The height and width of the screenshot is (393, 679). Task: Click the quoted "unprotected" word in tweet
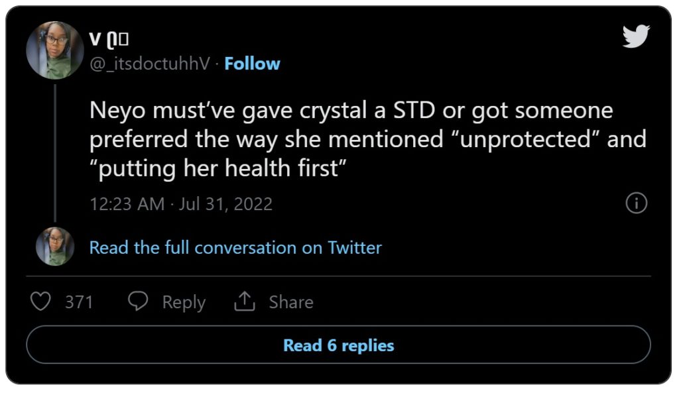point(525,139)
